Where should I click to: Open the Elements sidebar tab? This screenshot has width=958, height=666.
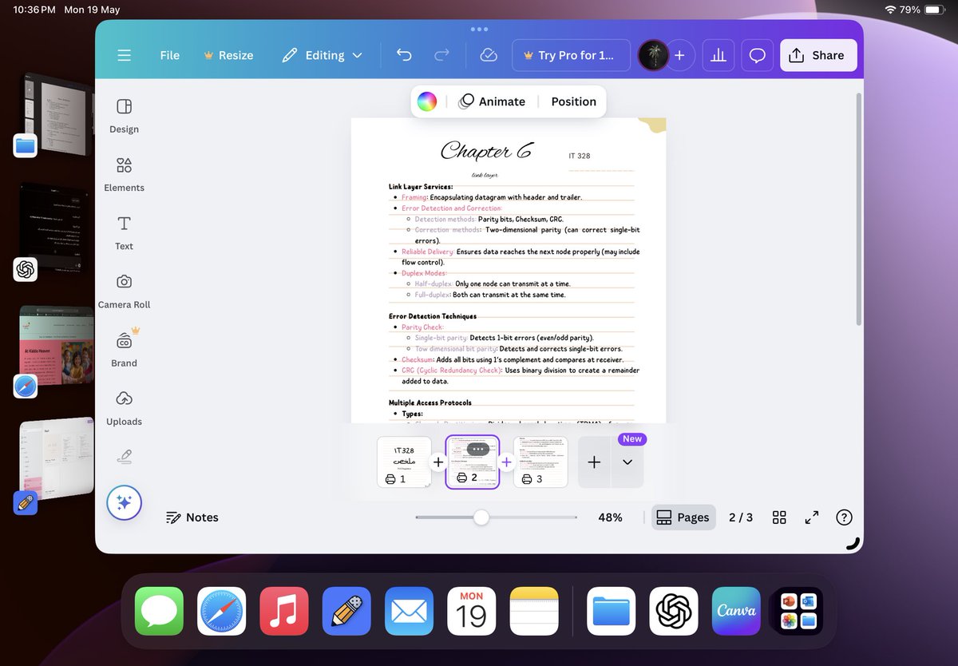(x=124, y=174)
